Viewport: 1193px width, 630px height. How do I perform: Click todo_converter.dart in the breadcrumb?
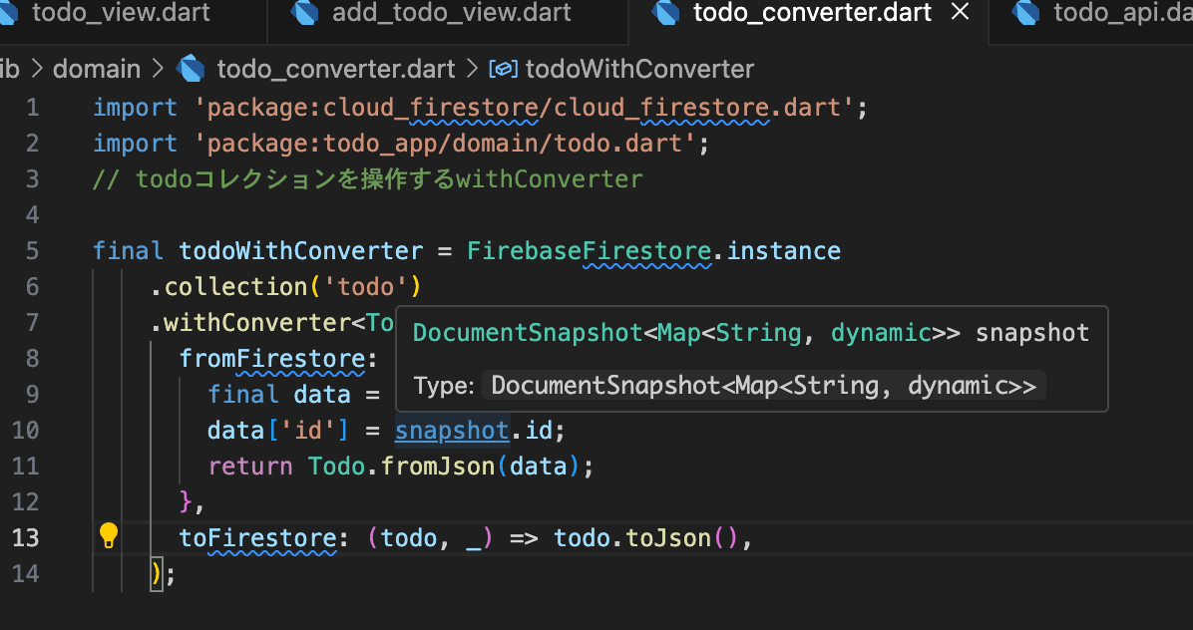point(335,69)
